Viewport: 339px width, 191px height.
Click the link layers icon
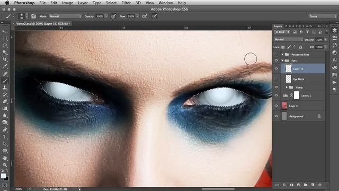click(277, 185)
